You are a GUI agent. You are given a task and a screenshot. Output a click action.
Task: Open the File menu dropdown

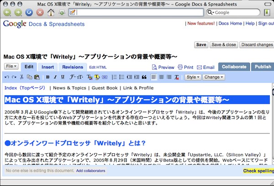pos(11,66)
